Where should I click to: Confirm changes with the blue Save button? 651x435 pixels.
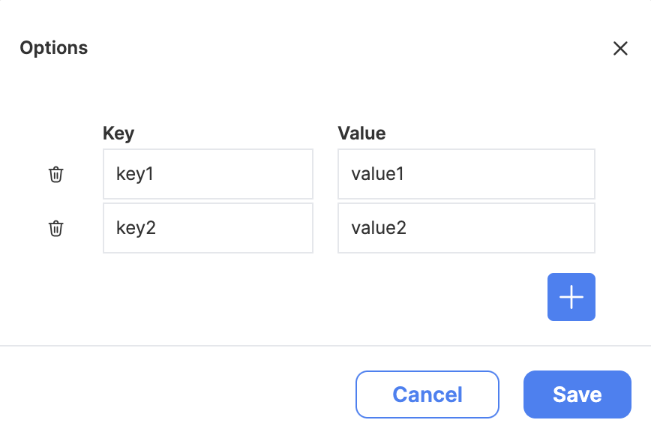click(x=577, y=394)
